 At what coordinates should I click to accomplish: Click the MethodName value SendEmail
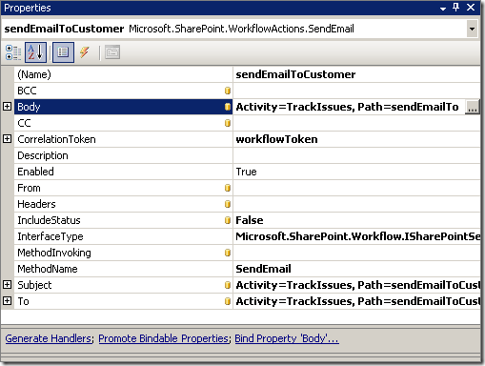point(263,269)
